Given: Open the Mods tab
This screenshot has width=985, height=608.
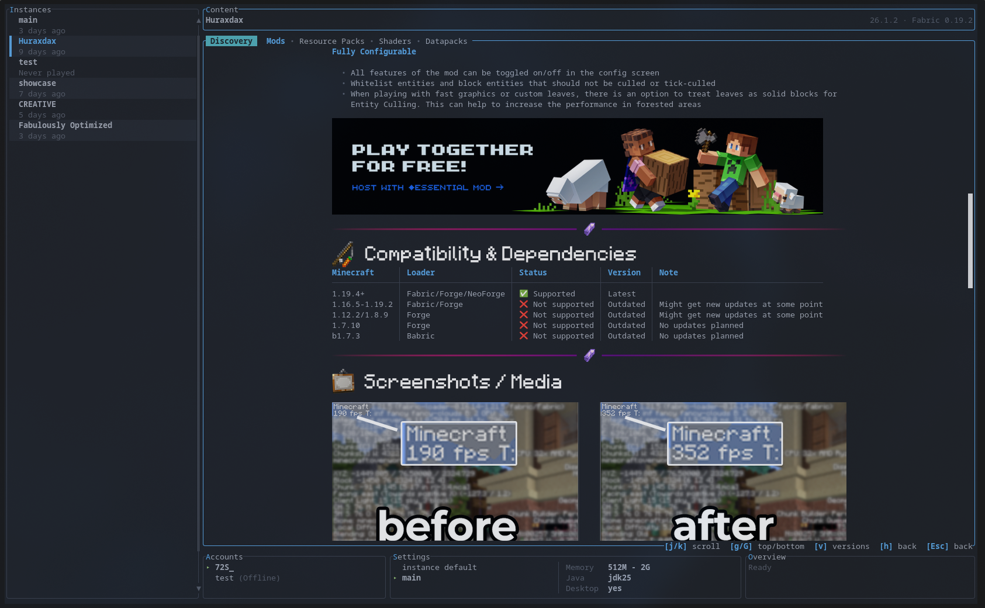Looking at the screenshot, I should coord(276,41).
